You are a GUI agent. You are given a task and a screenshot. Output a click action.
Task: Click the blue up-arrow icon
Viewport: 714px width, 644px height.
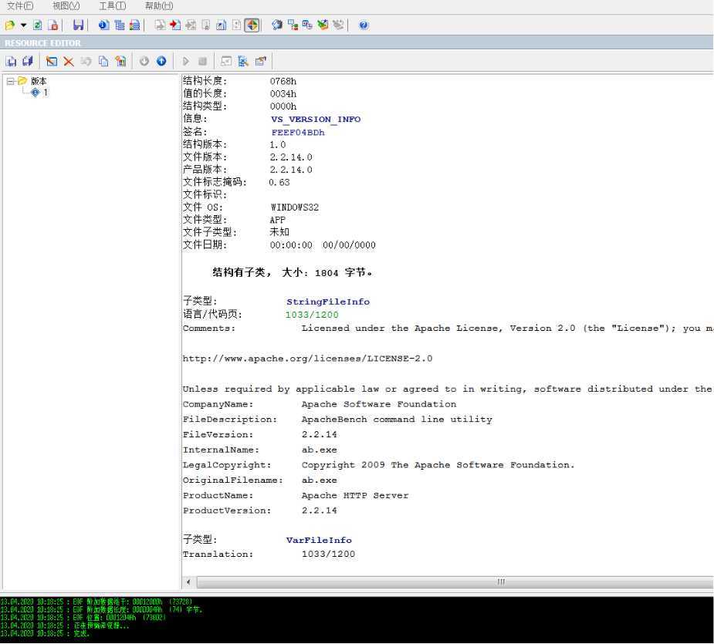[x=161, y=61]
